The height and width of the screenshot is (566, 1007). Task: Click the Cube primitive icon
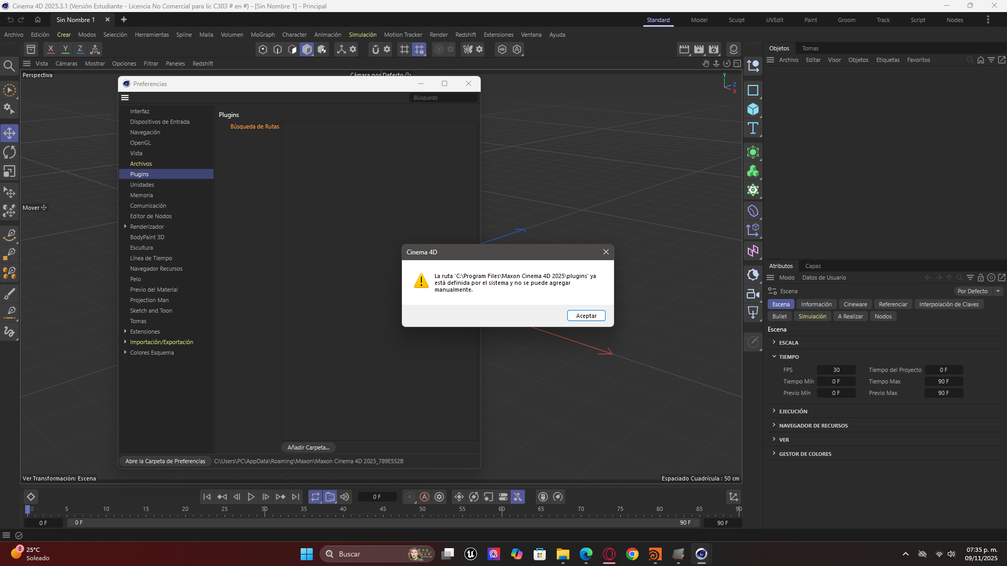(x=753, y=109)
